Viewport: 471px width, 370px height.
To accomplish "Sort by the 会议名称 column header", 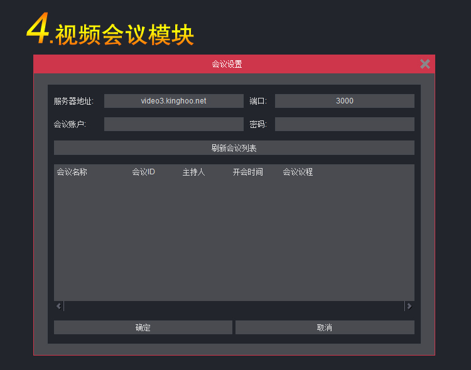I will point(72,172).
